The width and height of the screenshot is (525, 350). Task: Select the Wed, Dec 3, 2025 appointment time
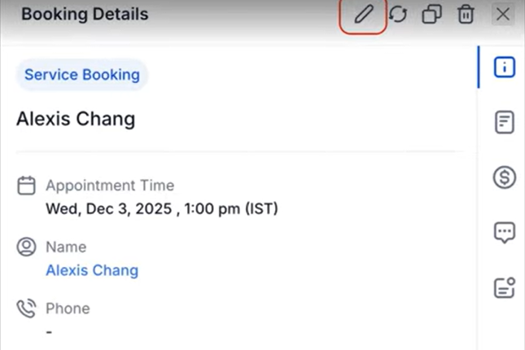click(162, 208)
